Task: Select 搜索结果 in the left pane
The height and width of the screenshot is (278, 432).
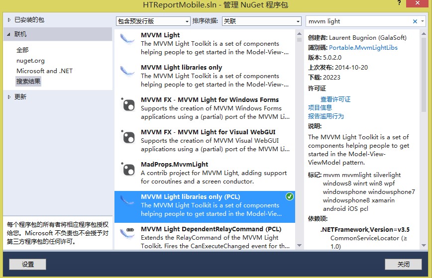Action: pos(28,82)
